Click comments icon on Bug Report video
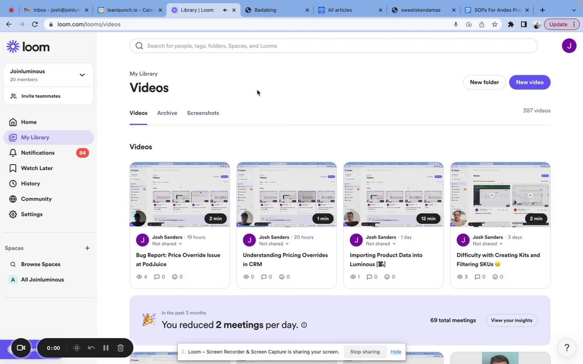The height and width of the screenshot is (364, 583). (157, 277)
